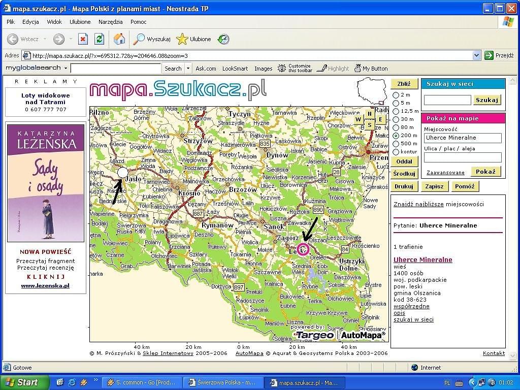Pan the map east with E button
The image size is (520, 390).
pos(381,119)
